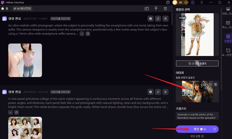This screenshot has width=232, height=139.
Task: Open more templates with 더 많은 템플릿
Action: click(x=197, y=63)
